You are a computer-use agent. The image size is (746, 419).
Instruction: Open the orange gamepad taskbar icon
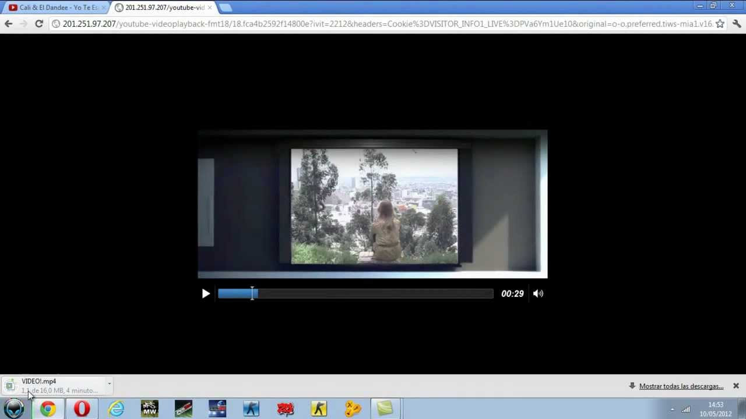coord(353,409)
